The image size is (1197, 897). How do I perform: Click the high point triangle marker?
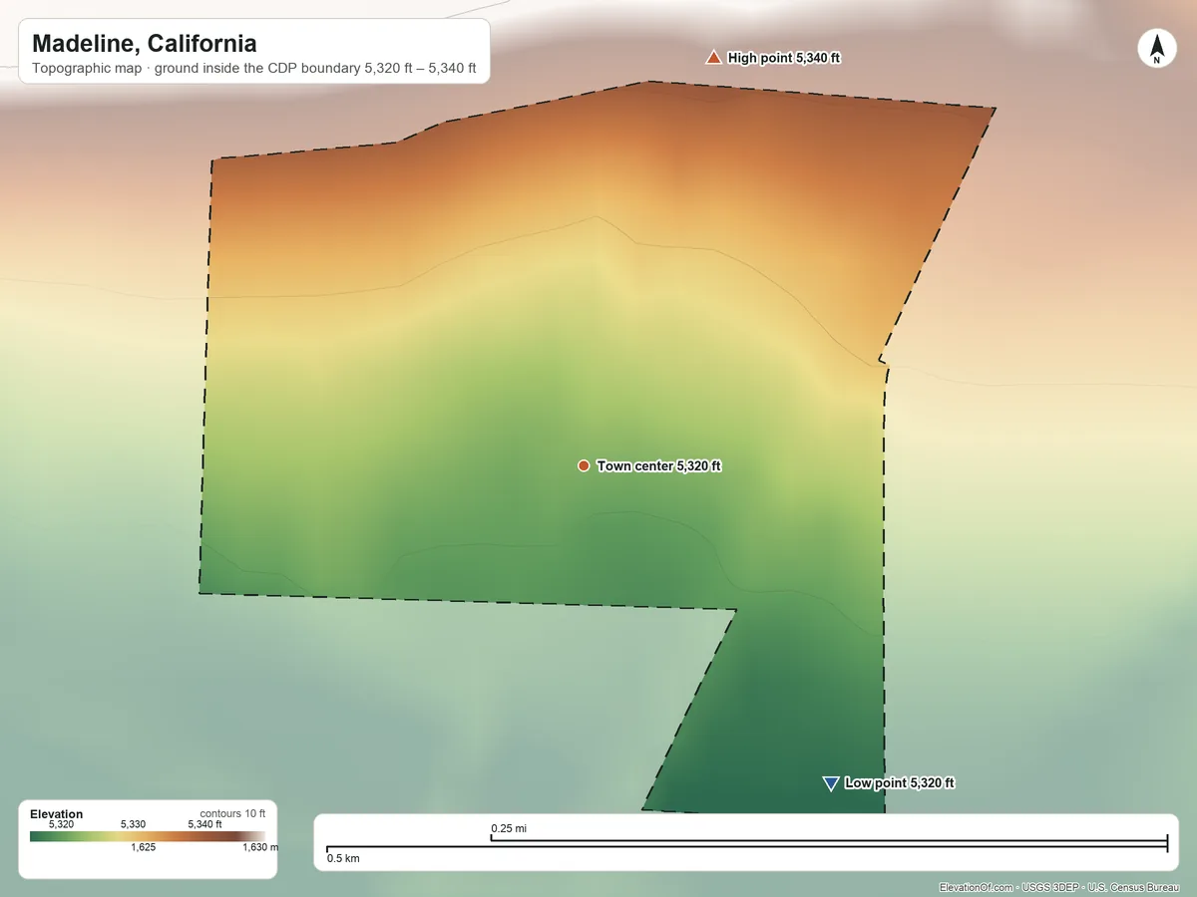point(713,58)
